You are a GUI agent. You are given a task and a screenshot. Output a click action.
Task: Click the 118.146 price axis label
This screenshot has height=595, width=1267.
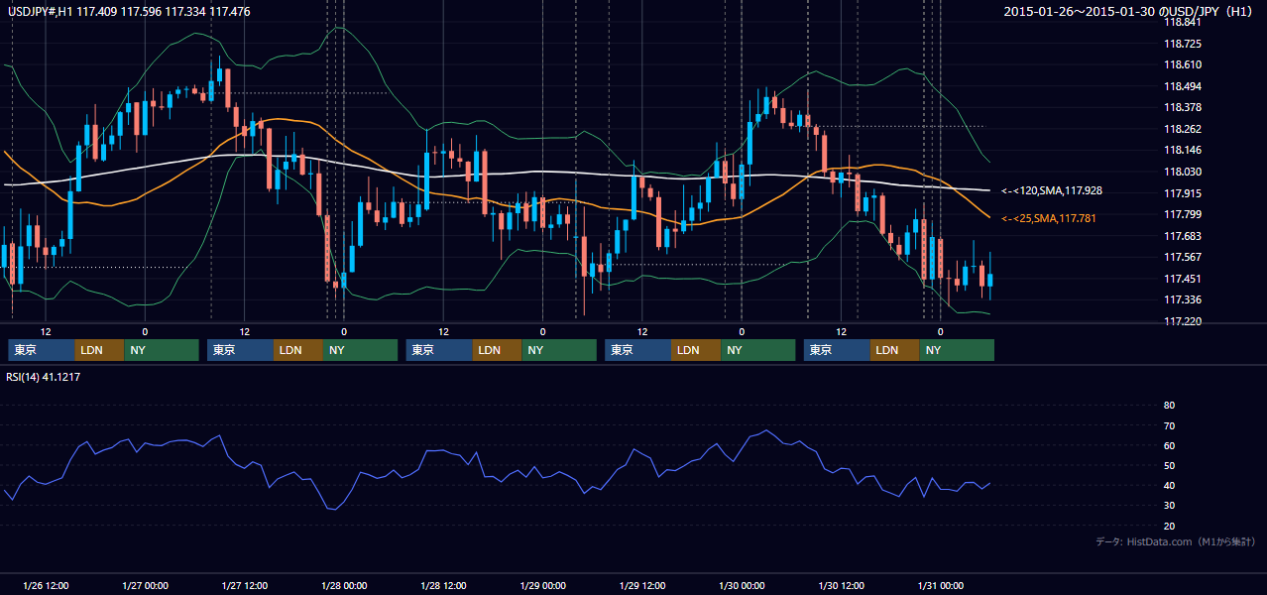click(1182, 151)
